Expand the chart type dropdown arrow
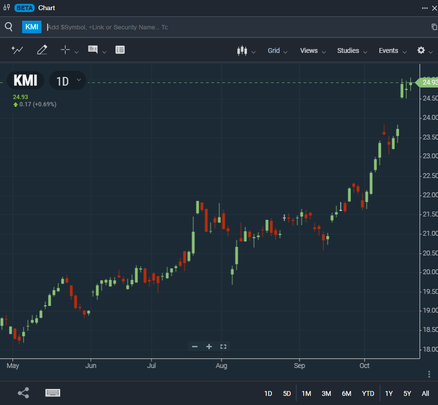 point(253,52)
